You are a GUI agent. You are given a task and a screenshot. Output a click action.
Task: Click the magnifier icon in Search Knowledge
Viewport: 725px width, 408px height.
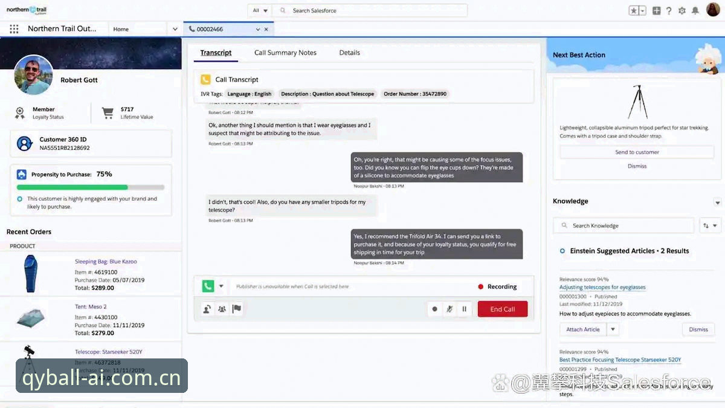click(x=565, y=225)
